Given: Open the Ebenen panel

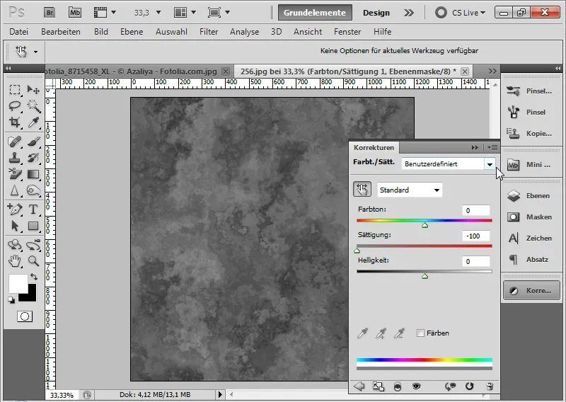Looking at the screenshot, I should tap(531, 196).
